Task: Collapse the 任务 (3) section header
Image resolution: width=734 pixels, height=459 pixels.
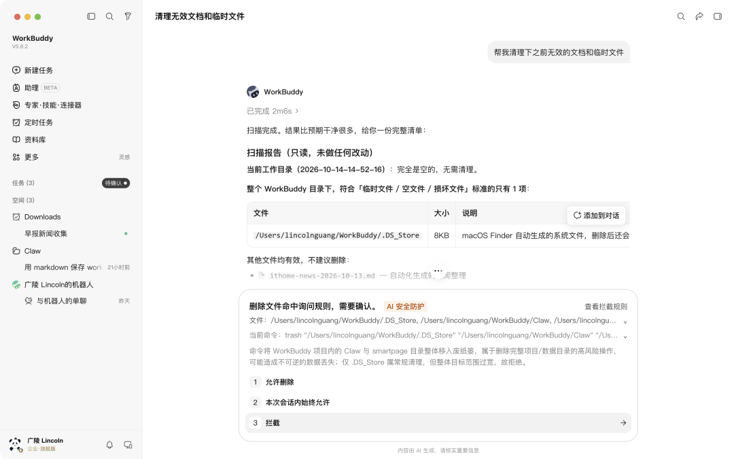Action: tap(23, 183)
